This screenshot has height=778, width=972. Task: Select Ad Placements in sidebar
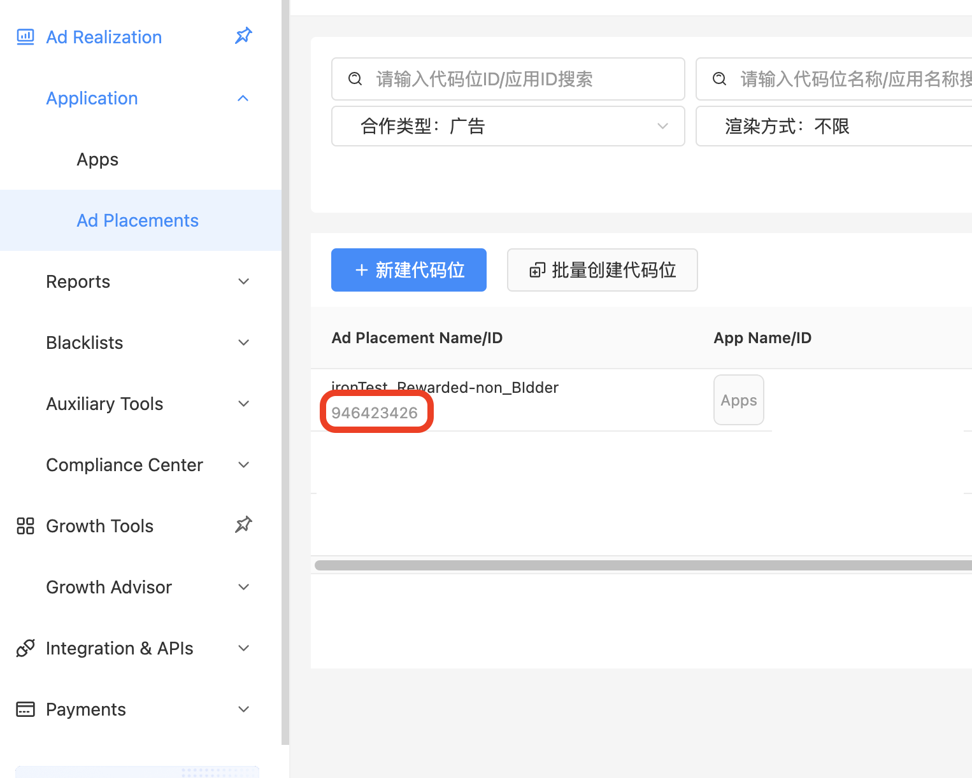pos(138,220)
